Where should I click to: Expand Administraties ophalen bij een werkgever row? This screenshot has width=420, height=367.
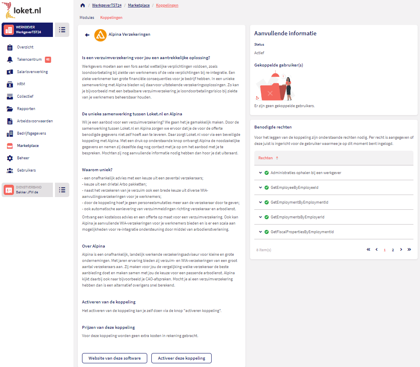tap(260, 173)
